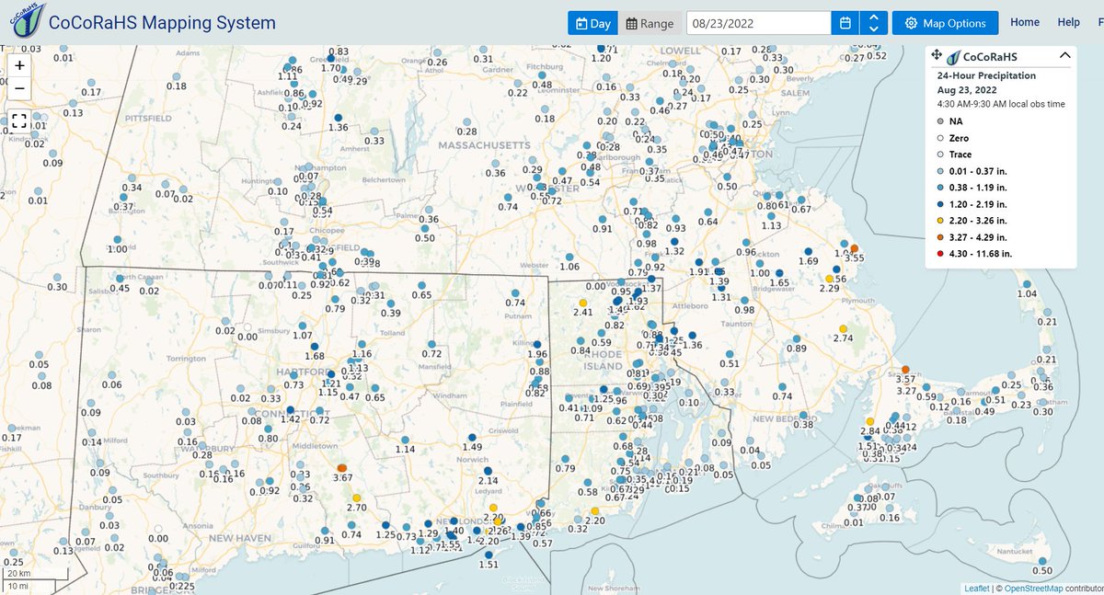Select the 1.49 marker near Norwich

[x=472, y=437]
